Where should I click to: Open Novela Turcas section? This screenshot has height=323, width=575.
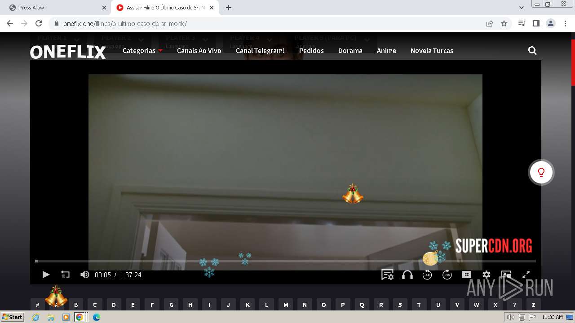pos(432,51)
